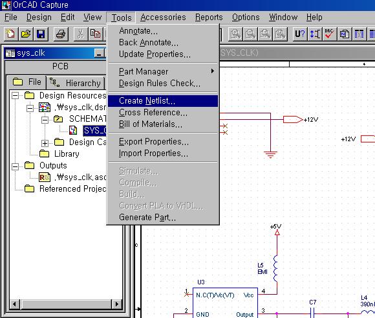Screen dimensions: 375x318
Task: Open the Reports menu
Action: 209,17
